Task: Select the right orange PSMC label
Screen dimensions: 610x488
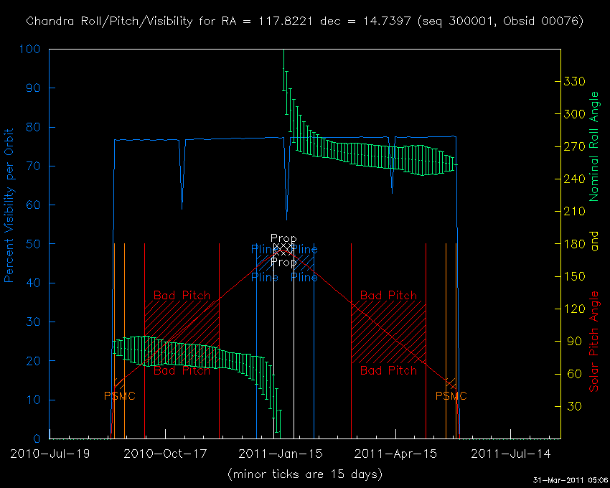Action: pos(451,396)
